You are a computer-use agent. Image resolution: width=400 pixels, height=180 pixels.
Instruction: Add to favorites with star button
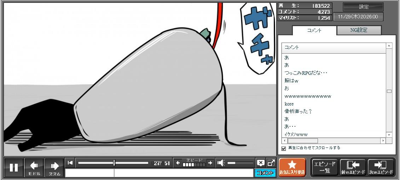click(x=292, y=167)
